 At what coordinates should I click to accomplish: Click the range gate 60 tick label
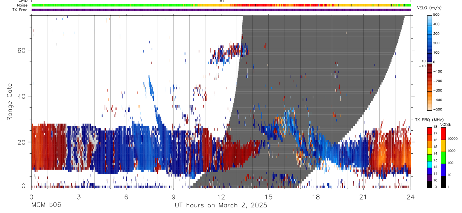(x=22, y=50)
